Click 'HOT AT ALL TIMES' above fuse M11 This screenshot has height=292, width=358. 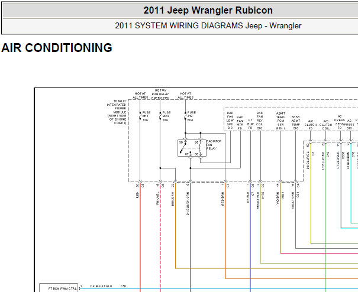[140, 95]
